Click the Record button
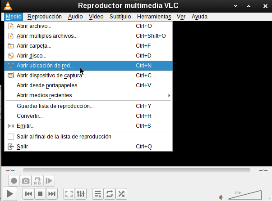 click(14, 181)
